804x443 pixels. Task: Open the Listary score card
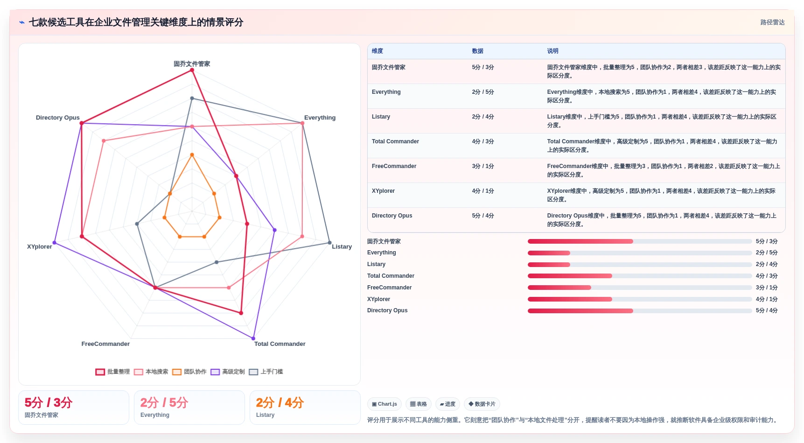(x=305, y=408)
